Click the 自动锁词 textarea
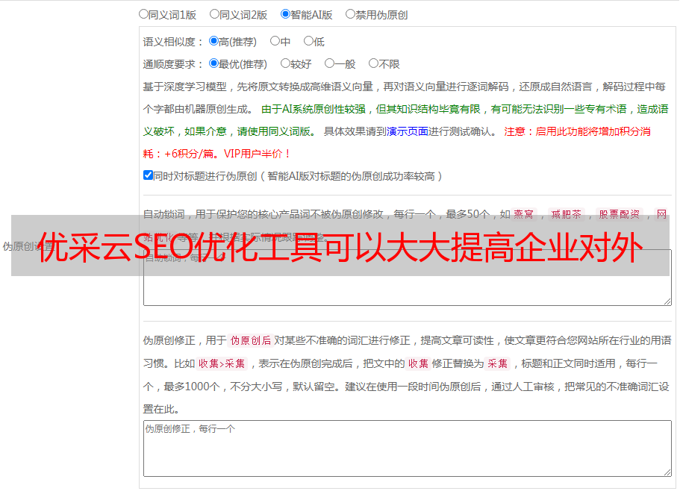The height and width of the screenshot is (491, 680). (408, 278)
